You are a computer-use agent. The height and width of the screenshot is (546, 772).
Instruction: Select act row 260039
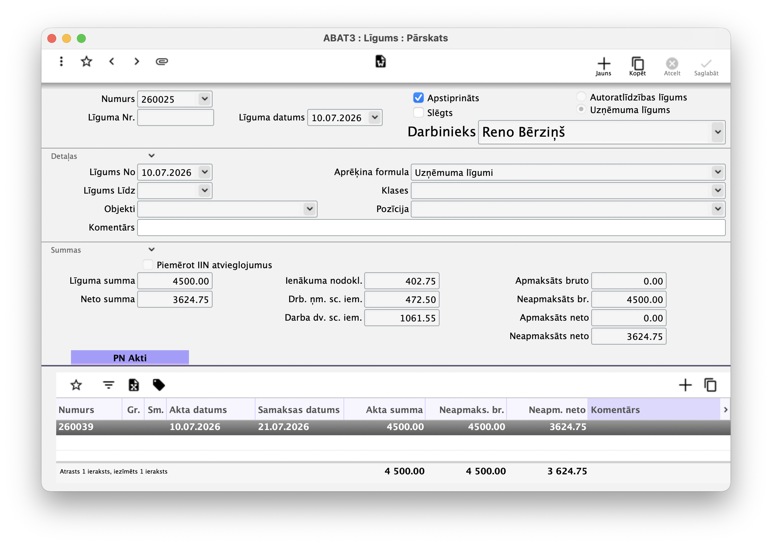[x=393, y=427]
